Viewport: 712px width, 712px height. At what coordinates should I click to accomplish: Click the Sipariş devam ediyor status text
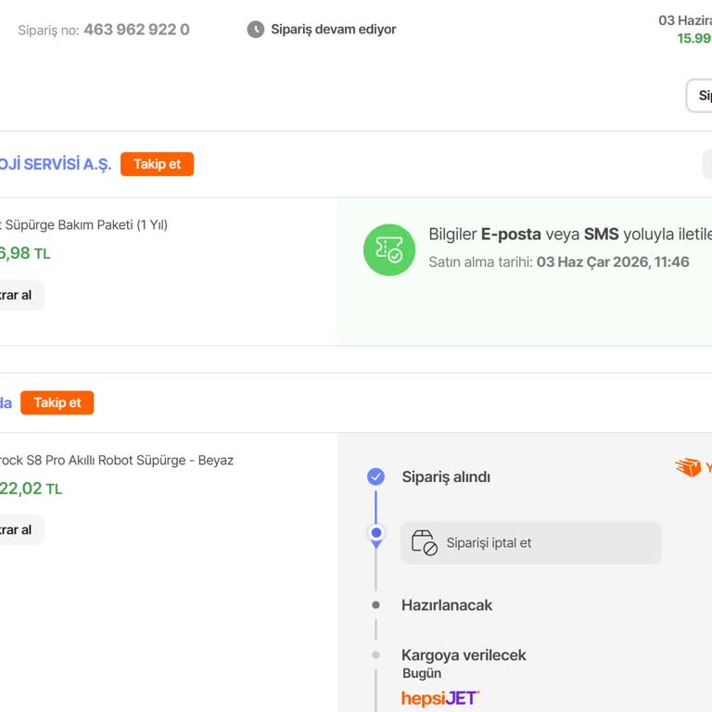tap(334, 30)
